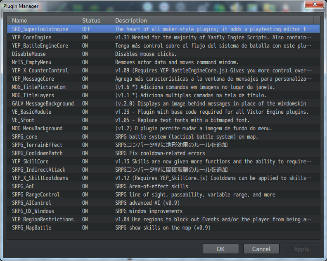This screenshot has height=261, width=327.
Task: Click the Cancel button
Action: [261, 249]
